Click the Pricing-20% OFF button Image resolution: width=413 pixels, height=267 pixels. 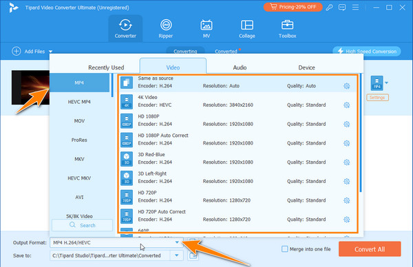coord(293,7)
